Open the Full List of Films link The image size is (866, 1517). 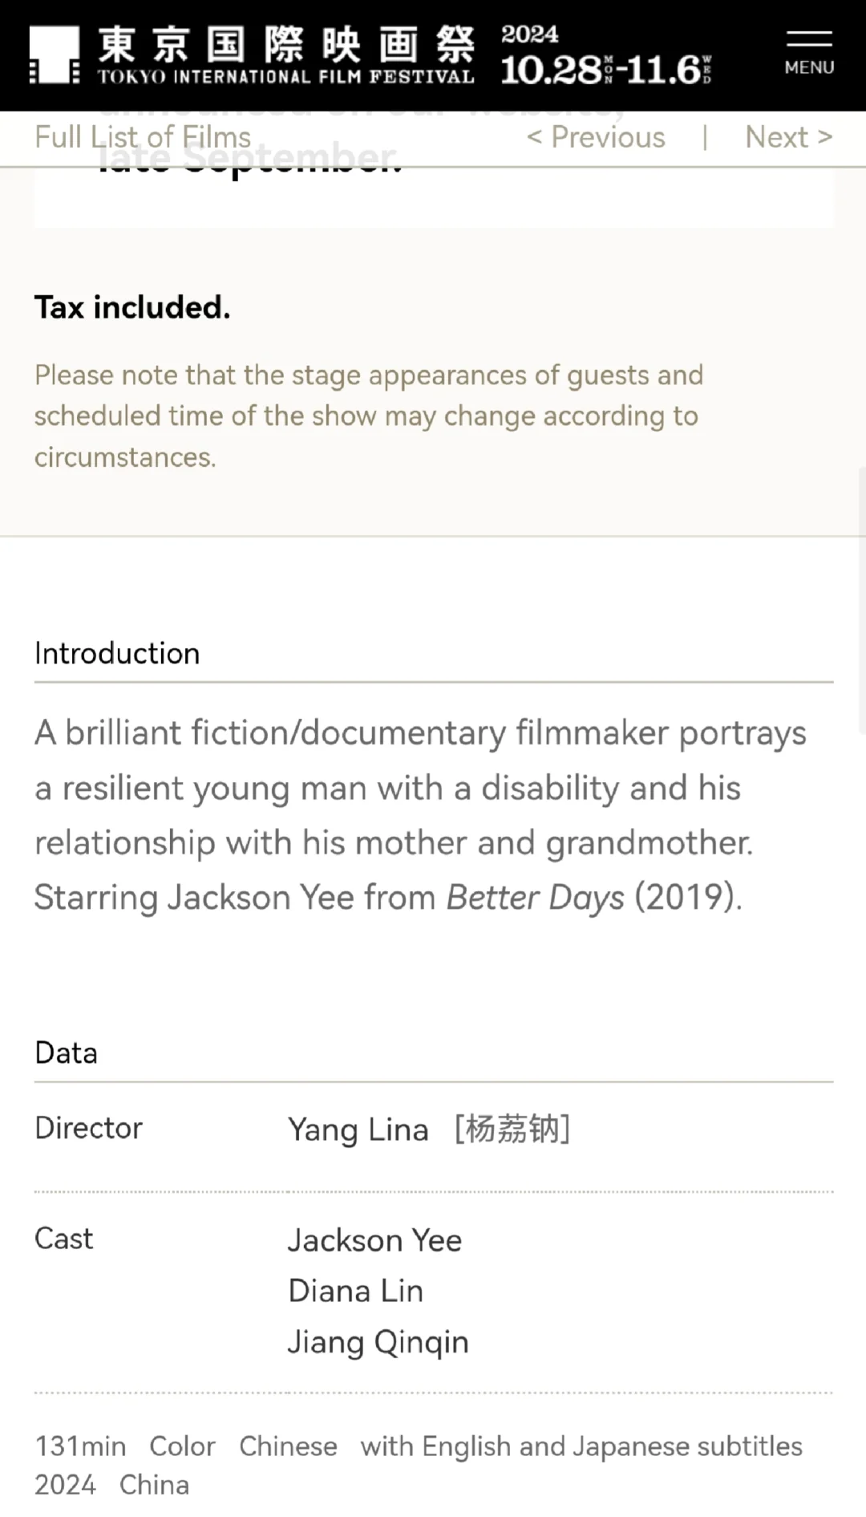(143, 137)
